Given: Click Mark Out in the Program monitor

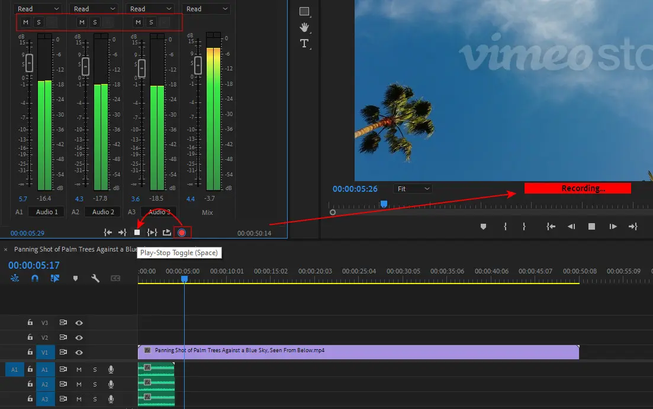Looking at the screenshot, I should pyautogui.click(x=524, y=227).
